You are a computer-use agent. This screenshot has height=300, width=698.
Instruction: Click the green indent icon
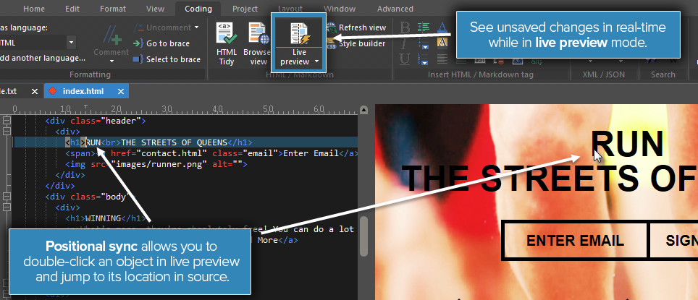click(x=424, y=27)
